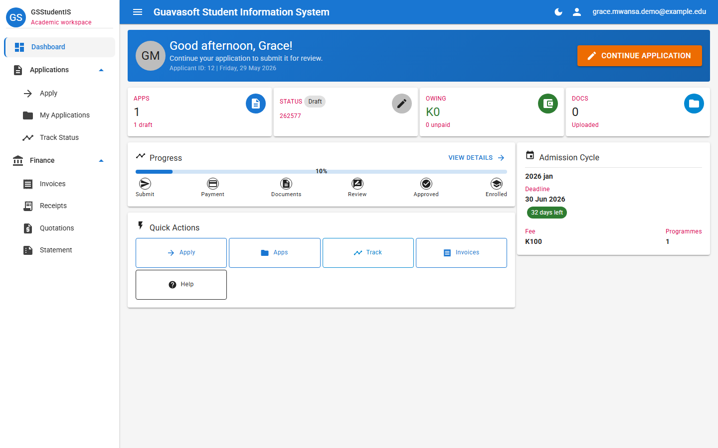Click the Submit step icon

click(145, 184)
